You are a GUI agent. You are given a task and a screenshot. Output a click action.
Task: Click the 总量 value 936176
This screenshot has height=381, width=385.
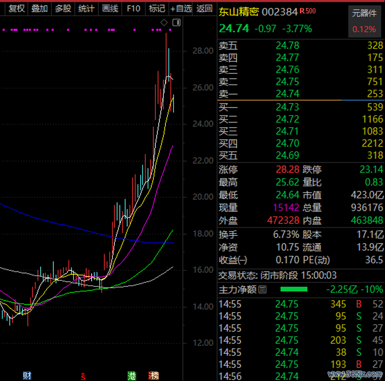(367, 208)
